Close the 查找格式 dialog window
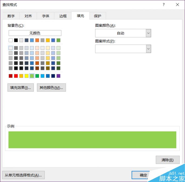This screenshot has height=182, width=185. click(177, 5)
